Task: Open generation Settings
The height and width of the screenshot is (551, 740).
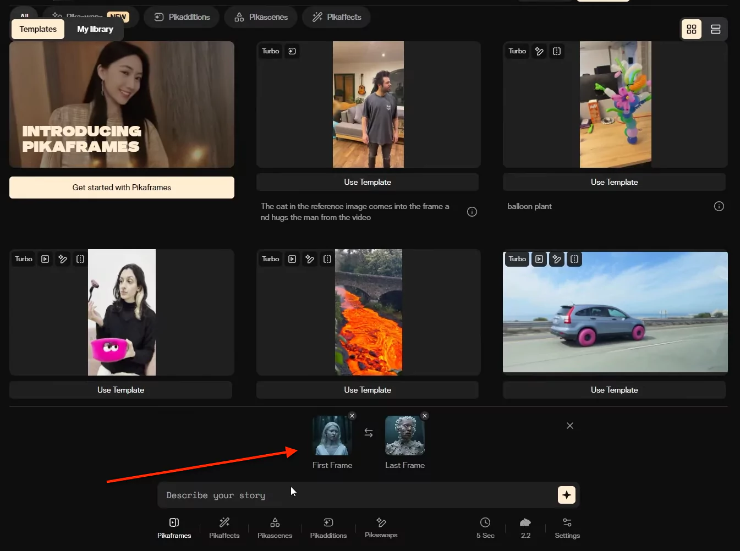Action: pos(567,528)
